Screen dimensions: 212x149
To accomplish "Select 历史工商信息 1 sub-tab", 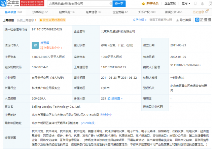I will pos(27,20).
